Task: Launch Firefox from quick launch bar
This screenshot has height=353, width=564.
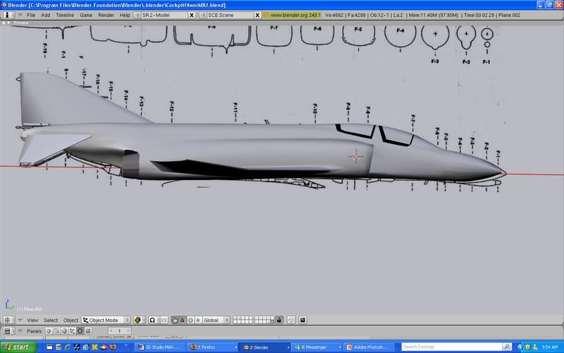Action: [113, 347]
